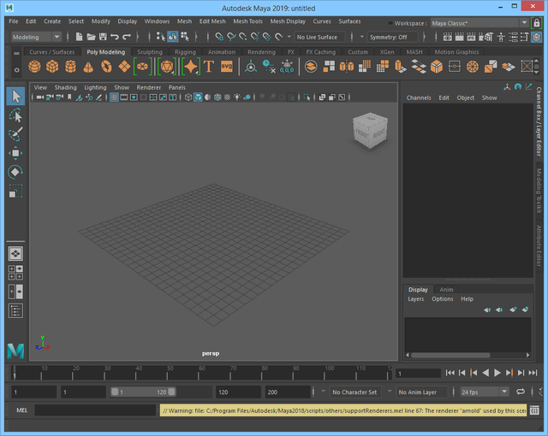Click the No Live Surface field
Viewport: 548px width, 436px height.
click(x=318, y=37)
